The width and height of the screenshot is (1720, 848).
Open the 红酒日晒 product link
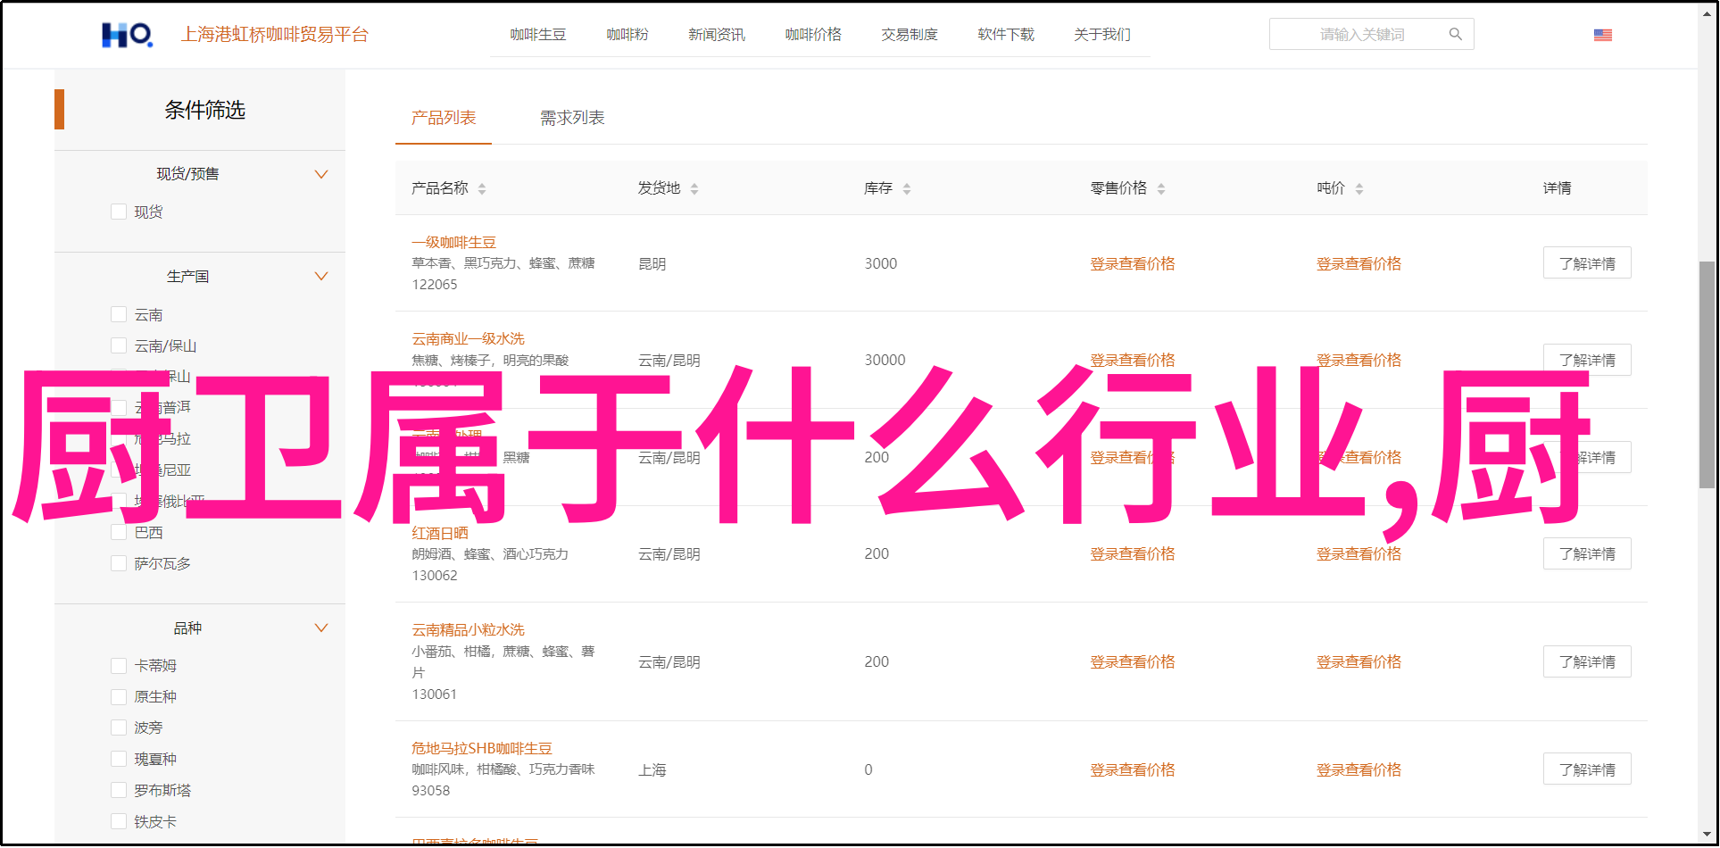(440, 533)
